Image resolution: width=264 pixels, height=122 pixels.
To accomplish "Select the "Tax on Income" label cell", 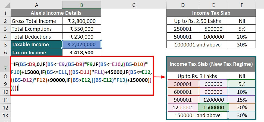I will click(x=37, y=52).
